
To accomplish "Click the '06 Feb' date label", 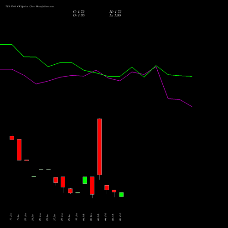I will (x=120, y=217).
